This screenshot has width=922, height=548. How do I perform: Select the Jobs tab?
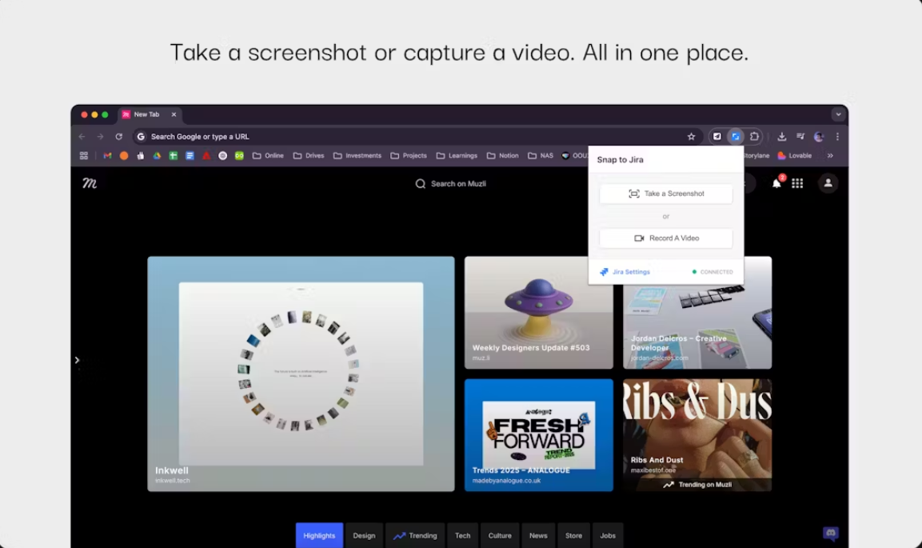point(608,536)
